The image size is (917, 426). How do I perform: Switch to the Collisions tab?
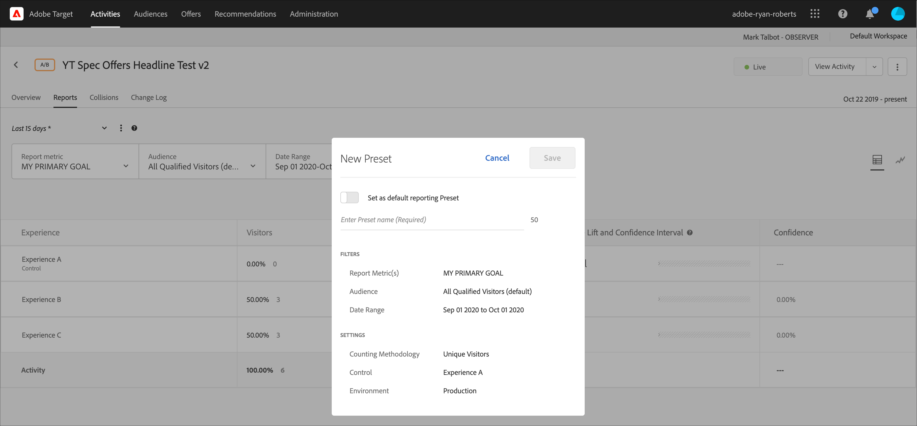point(103,97)
